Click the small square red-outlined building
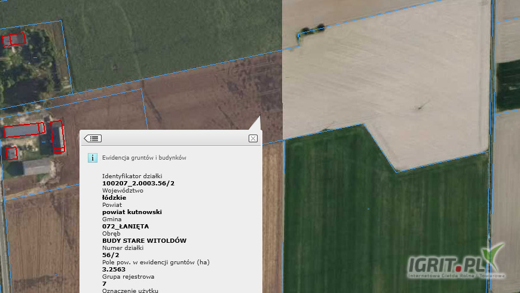This screenshot has height=293, width=520. pyautogui.click(x=11, y=153)
